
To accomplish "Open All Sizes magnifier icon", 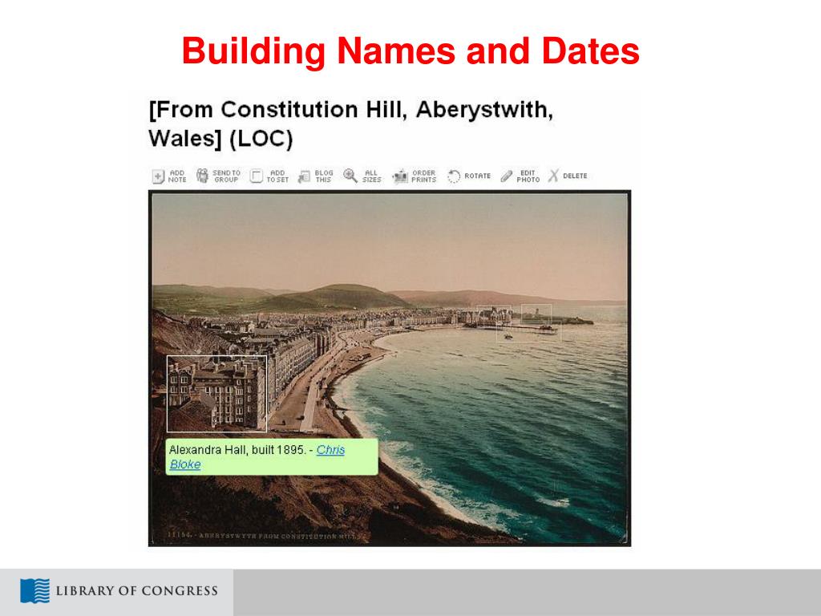I will coord(350,176).
